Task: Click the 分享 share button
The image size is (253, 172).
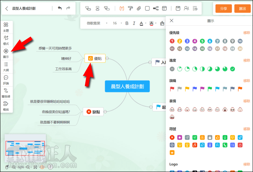Action: tap(223, 9)
